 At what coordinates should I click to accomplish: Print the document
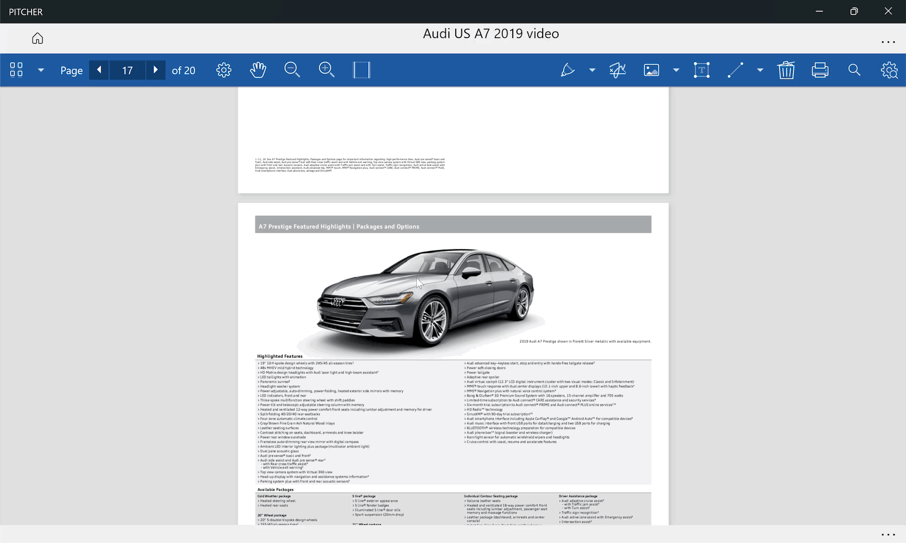[820, 70]
